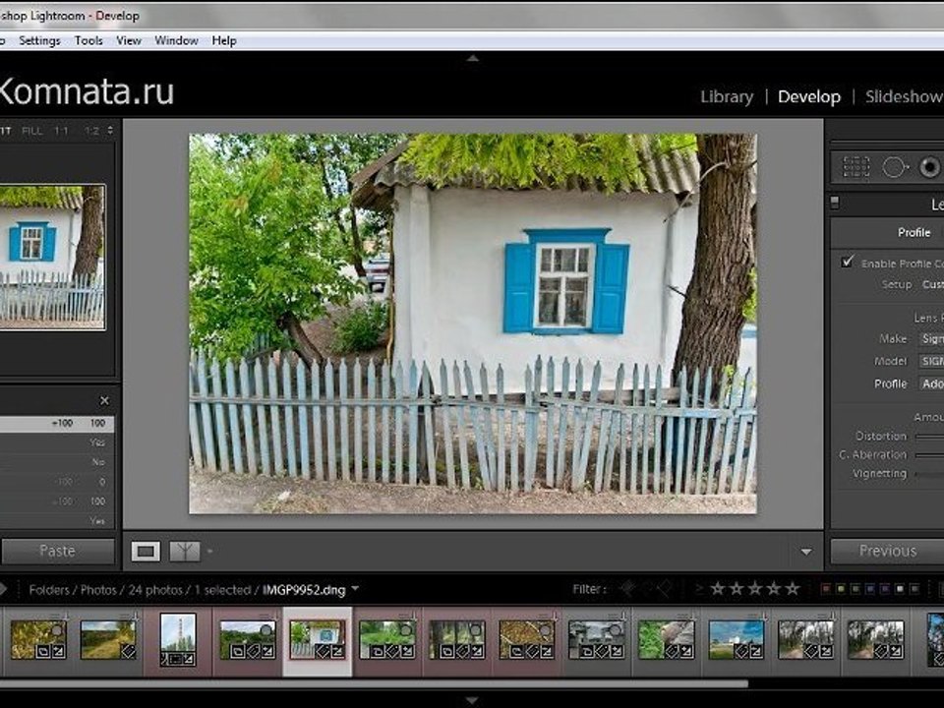Open the toolbar content dropdown arrow
944x708 pixels.
tap(806, 552)
